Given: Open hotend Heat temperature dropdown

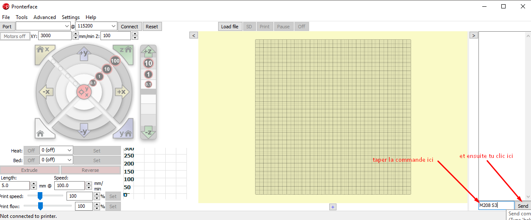Looking at the screenshot, I should point(56,150).
